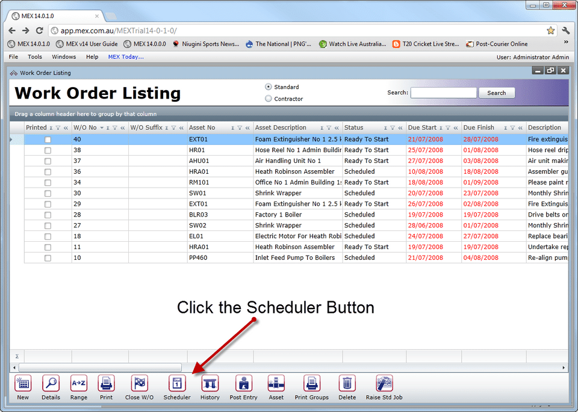Click the Description column header

pyautogui.click(x=547, y=128)
